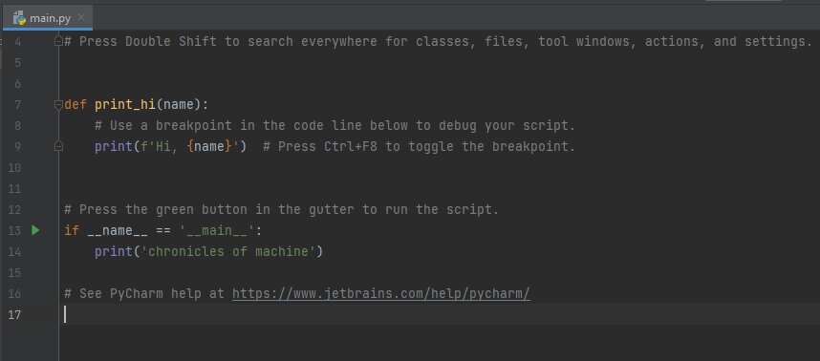Run script using green gutter arrow
820x361 pixels.
click(35, 230)
